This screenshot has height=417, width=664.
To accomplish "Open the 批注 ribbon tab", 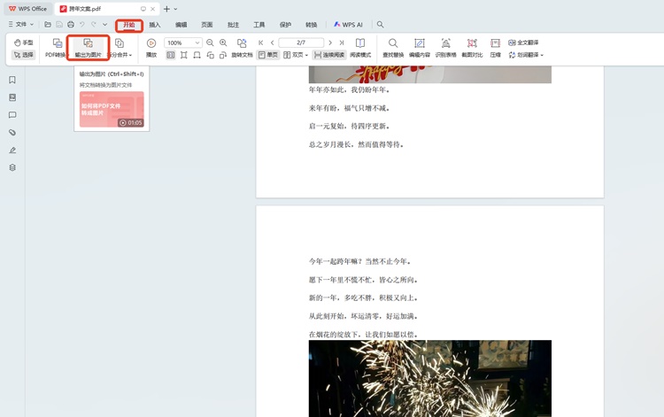I will (233, 25).
